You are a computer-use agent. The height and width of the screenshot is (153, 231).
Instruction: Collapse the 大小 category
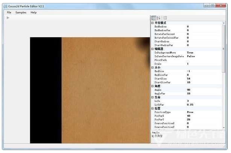[x=152, y=68]
